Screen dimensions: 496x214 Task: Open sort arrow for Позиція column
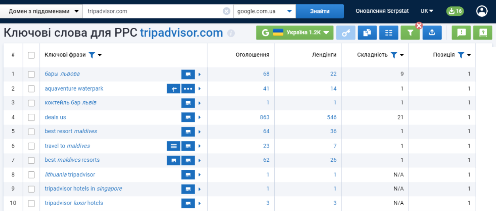click(469, 55)
